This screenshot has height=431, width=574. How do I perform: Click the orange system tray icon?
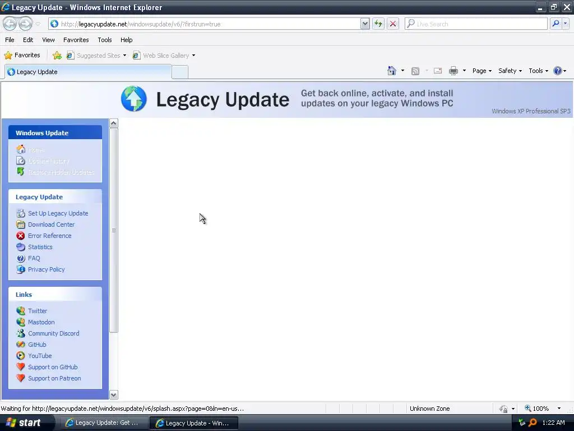click(x=533, y=423)
